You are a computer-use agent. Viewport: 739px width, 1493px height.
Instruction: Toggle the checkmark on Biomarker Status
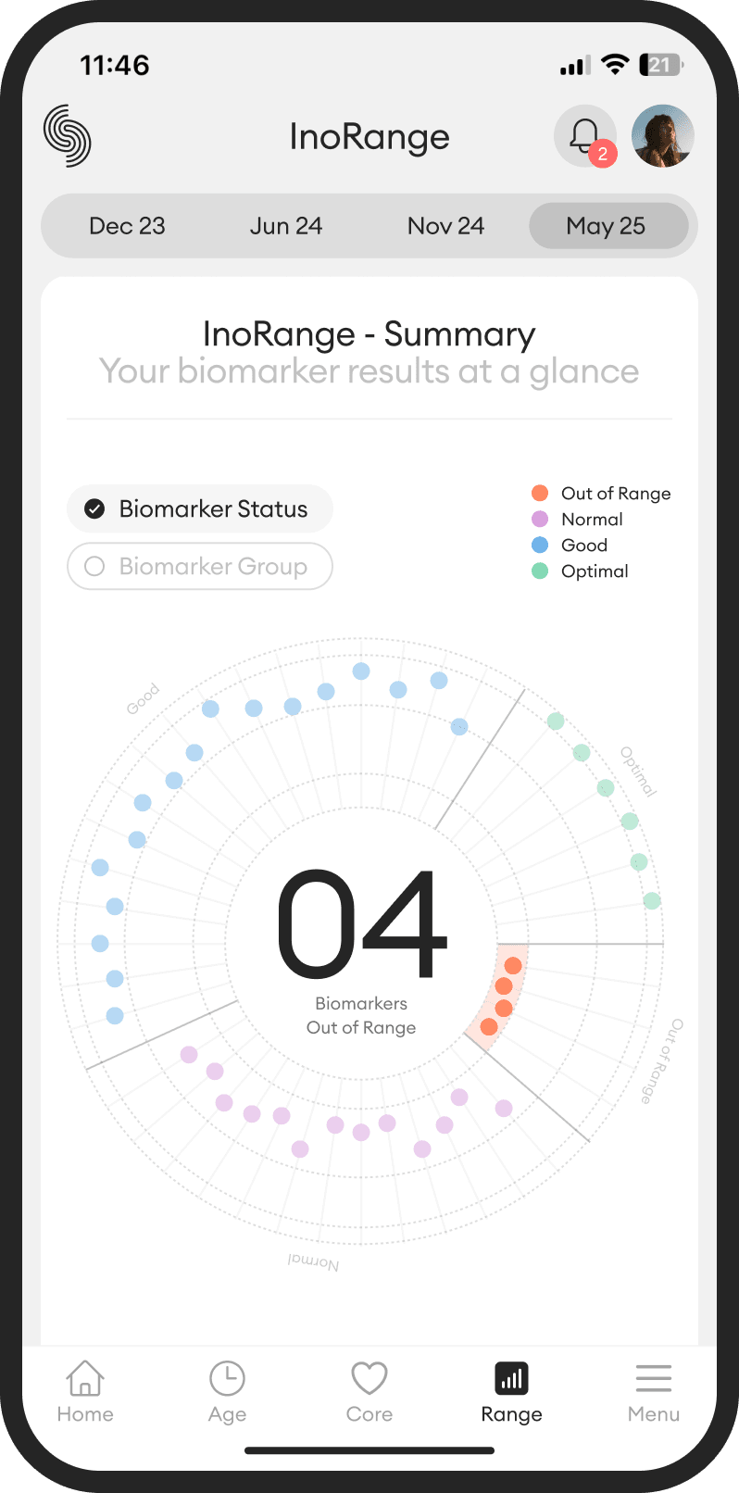[x=94, y=508]
